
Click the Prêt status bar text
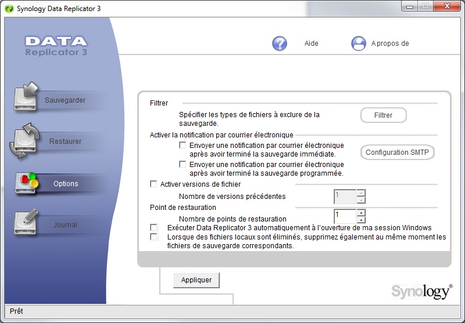click(16, 311)
